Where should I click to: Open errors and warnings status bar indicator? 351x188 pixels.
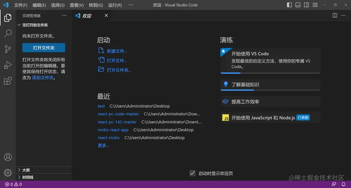click(13, 185)
